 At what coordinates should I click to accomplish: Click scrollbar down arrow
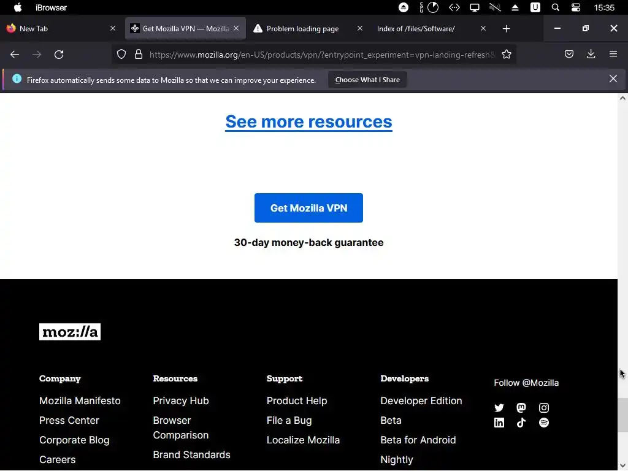pyautogui.click(x=622, y=466)
